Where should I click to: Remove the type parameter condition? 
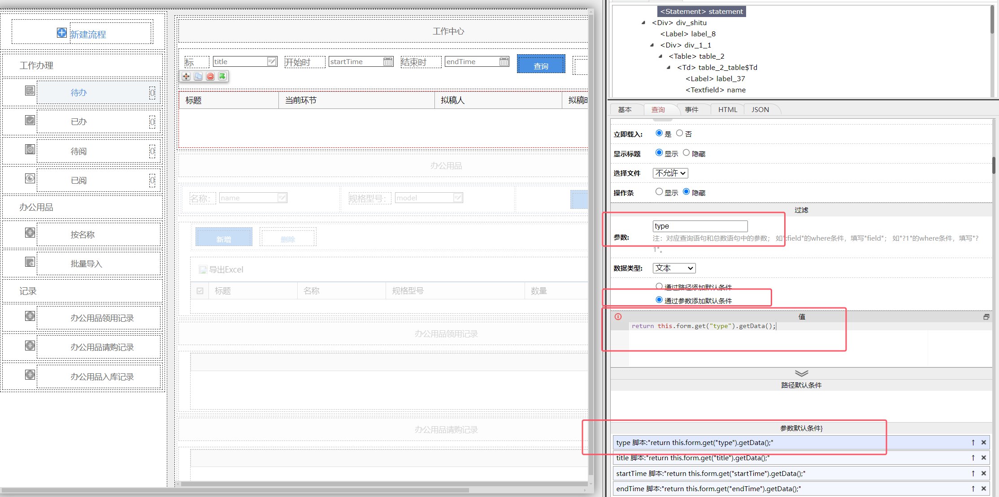coord(983,442)
